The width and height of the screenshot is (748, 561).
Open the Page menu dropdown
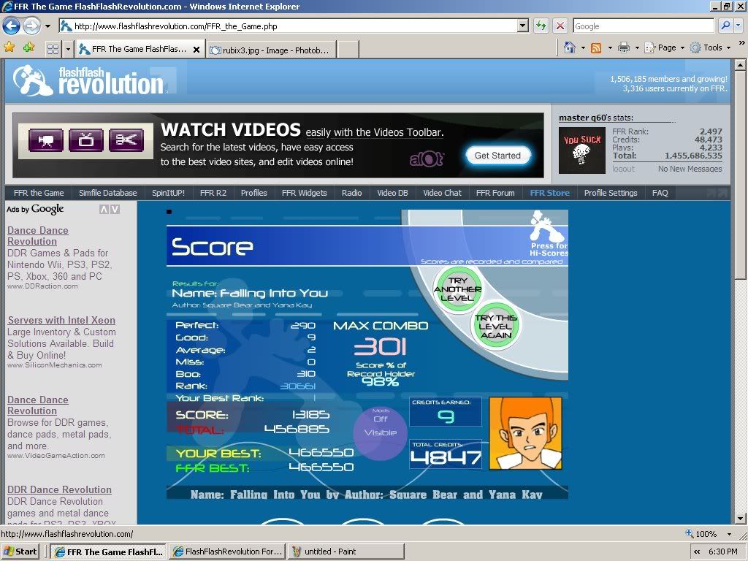click(666, 47)
